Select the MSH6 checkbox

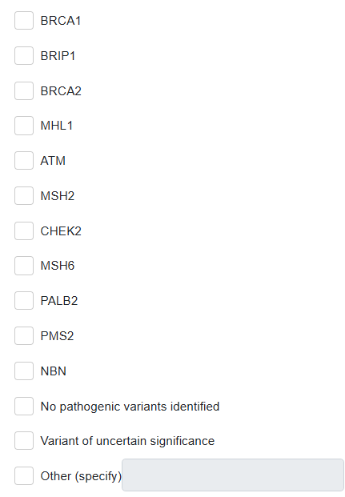click(24, 266)
